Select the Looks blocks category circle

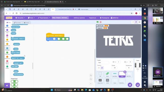click(x=7, y=30)
